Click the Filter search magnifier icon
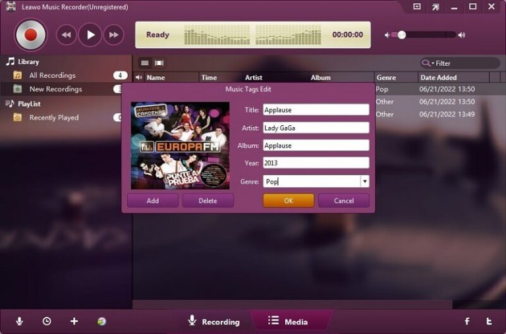Viewport: 506px width, 334px height. pyautogui.click(x=426, y=63)
